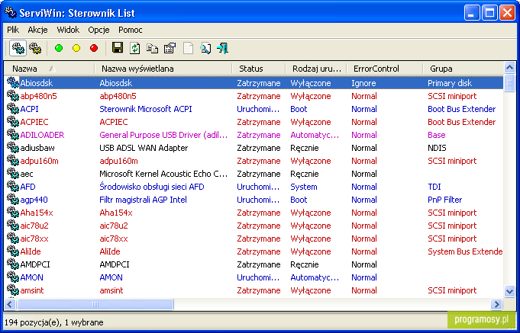Click the vertical scrollbar thumb
The width and height of the screenshot is (520, 333).
(509, 83)
